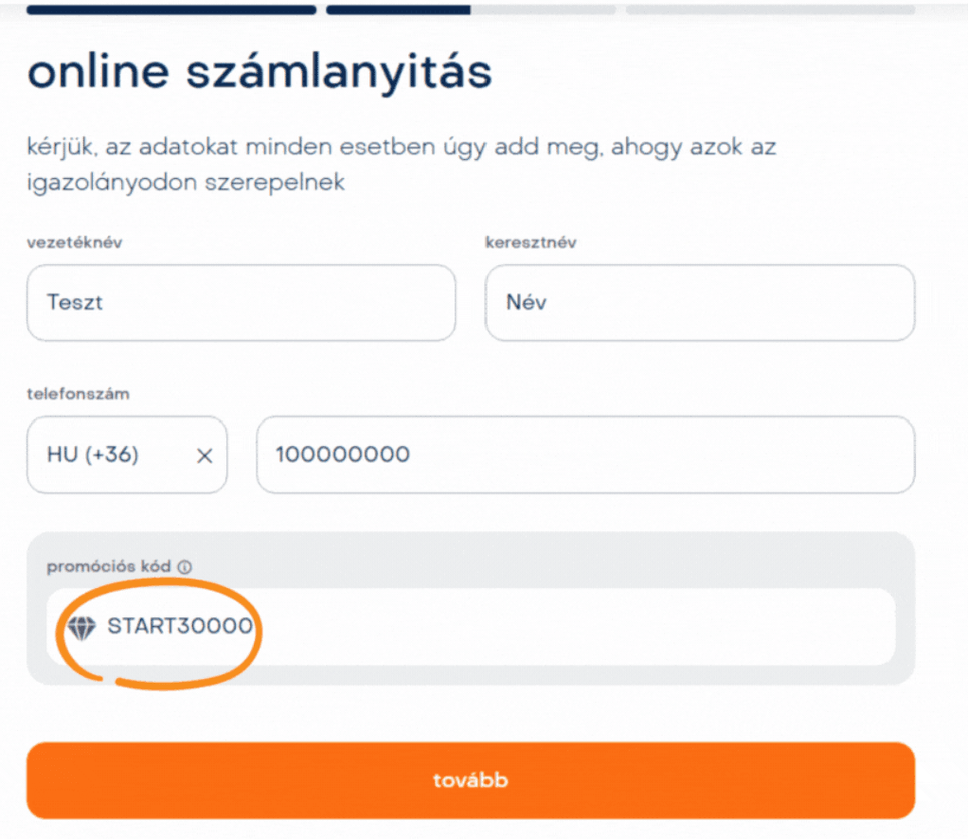This screenshot has width=968, height=839.
Task: Focus the keresztnév field containing Név
Action: pyautogui.click(x=699, y=303)
